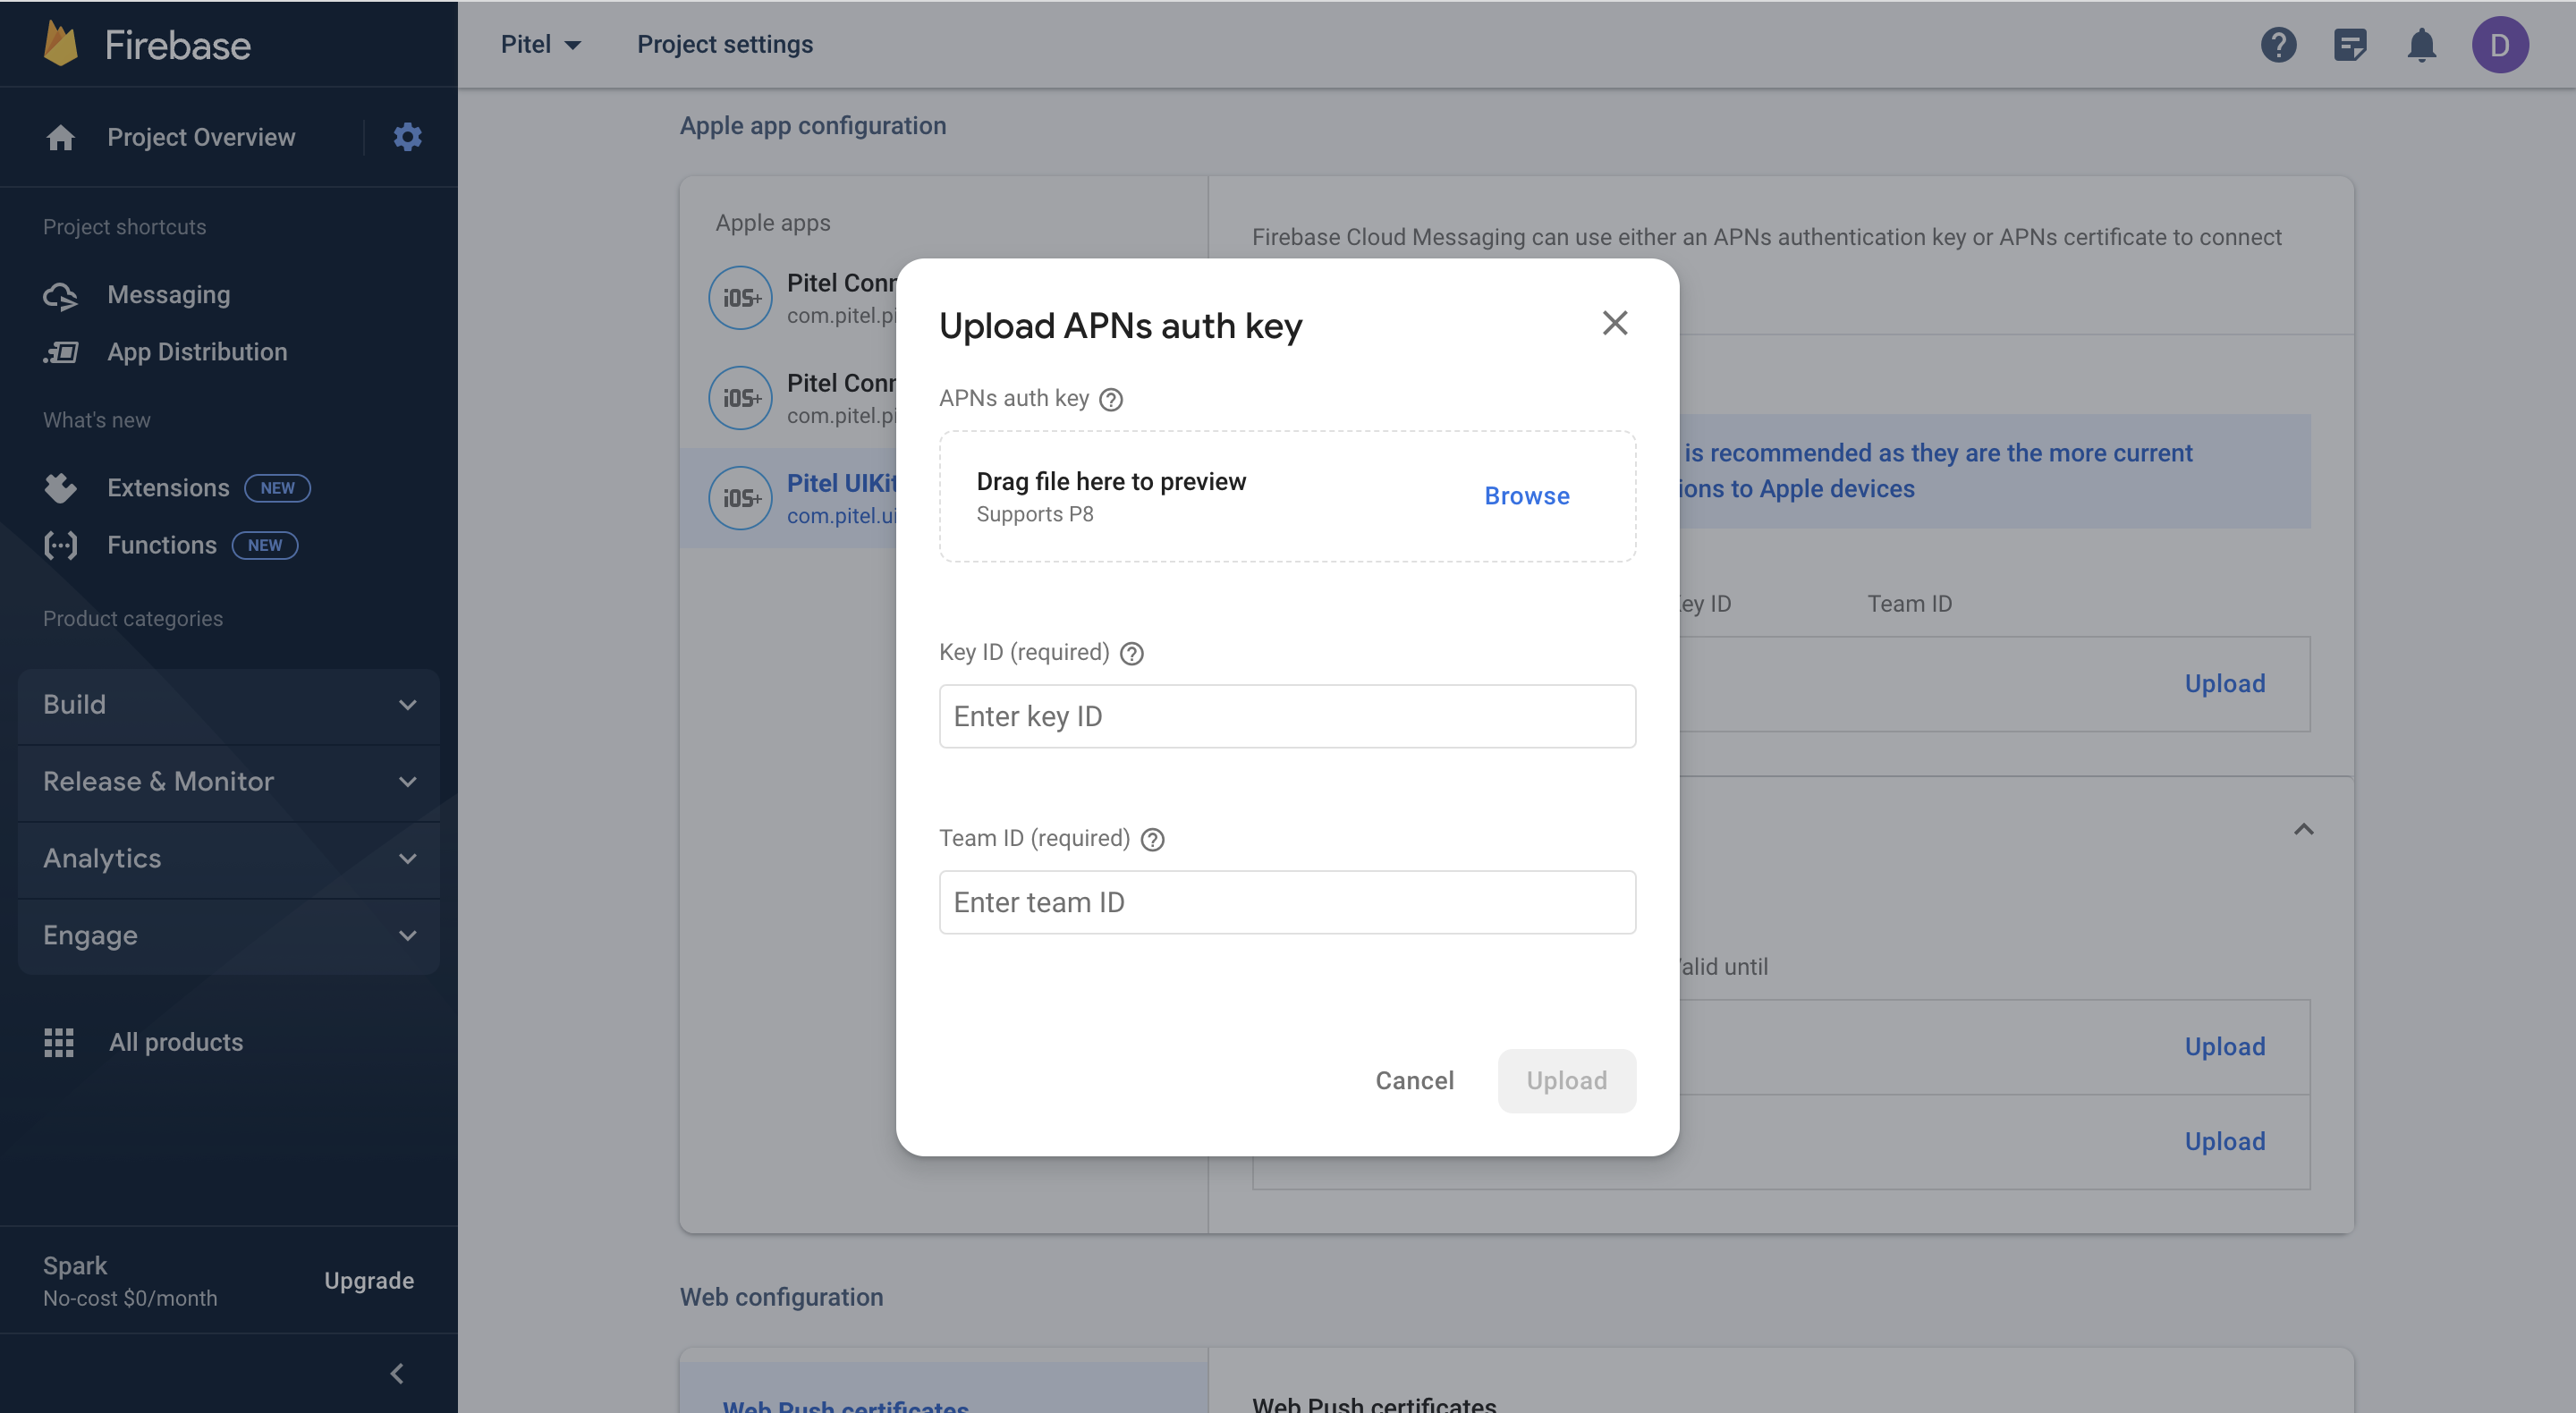Click the Project Overview home icon
Viewport: 2576px width, 1413px height.
coord(60,137)
